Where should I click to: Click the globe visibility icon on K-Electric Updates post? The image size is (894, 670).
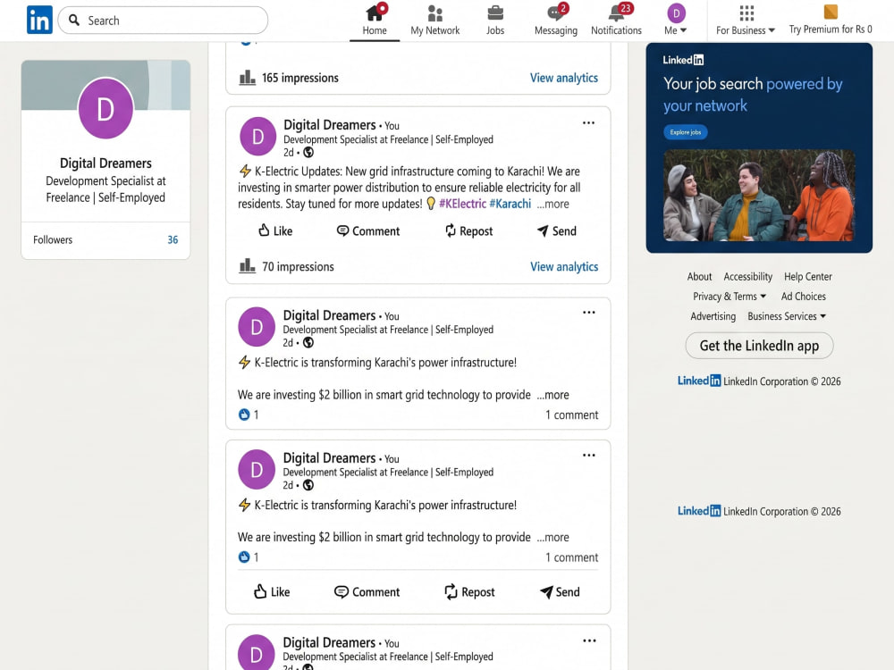[308, 152]
